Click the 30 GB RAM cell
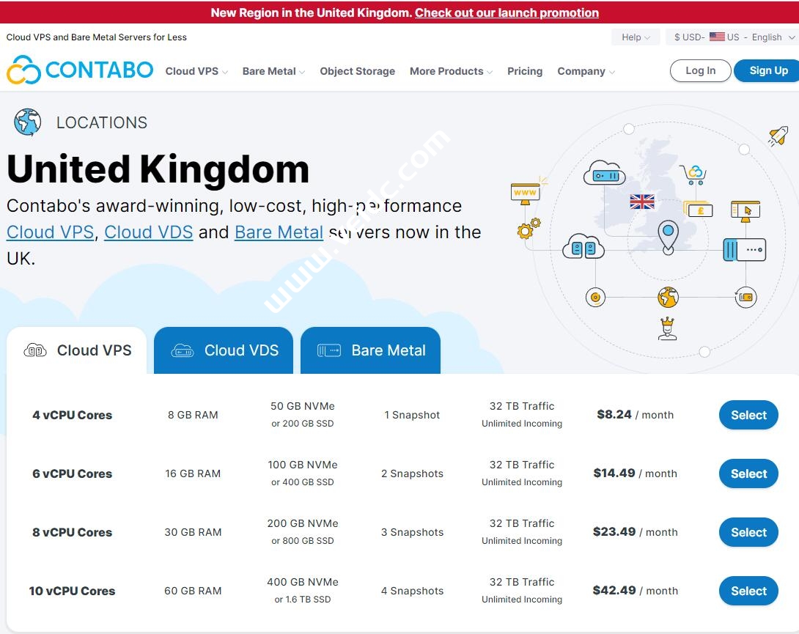Screen dimensions: 799x634 (193, 532)
